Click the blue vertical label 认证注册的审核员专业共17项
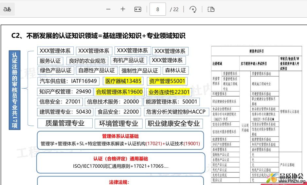Viewport: 307px width, 185px height. [x=14, y=90]
